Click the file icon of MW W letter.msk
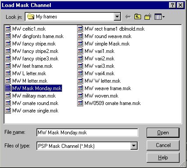Screen dimensions: 187x168 pos(80,81)
